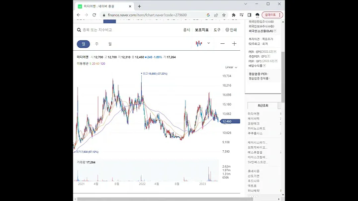Focus the 종목 또는 지수비교 search field

pyautogui.click(x=97, y=30)
